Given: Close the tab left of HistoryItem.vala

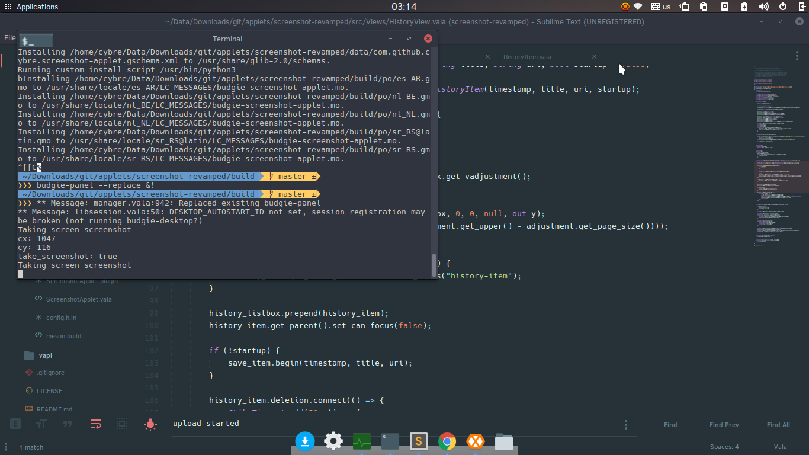Looking at the screenshot, I should click(x=488, y=57).
